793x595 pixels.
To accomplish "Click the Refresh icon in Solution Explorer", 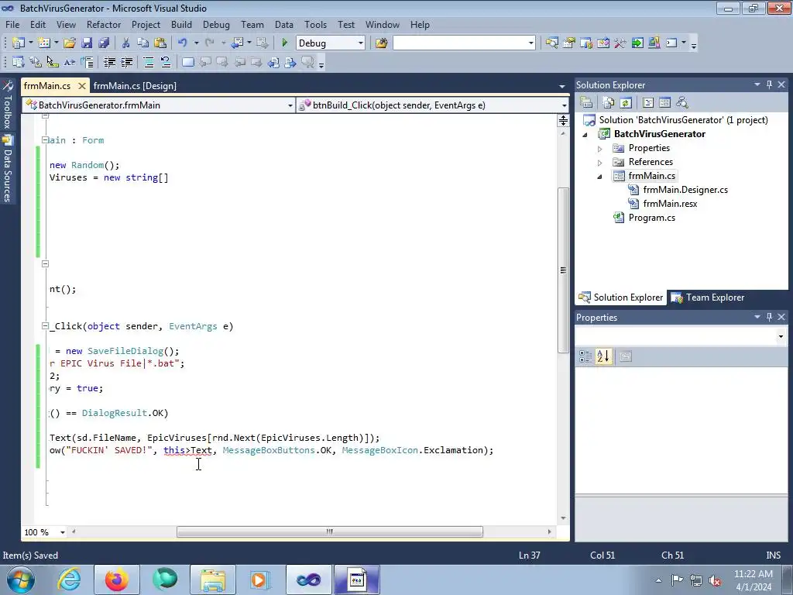I will (626, 103).
